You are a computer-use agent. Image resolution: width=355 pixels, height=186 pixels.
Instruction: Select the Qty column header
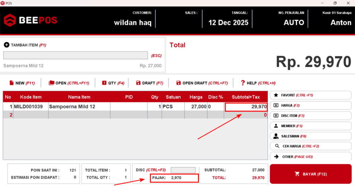point(155,97)
